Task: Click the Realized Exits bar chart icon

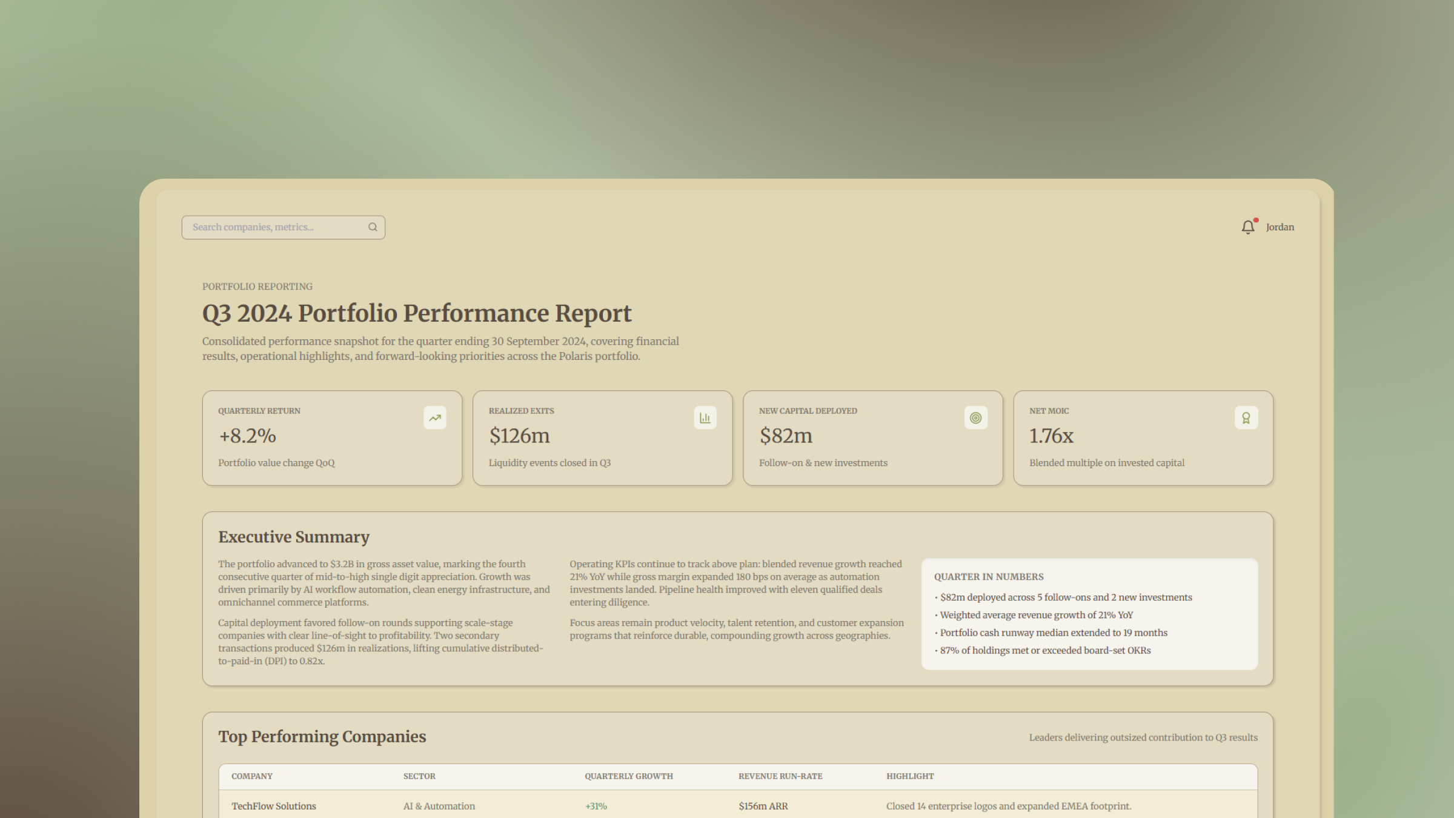Action: click(x=705, y=417)
